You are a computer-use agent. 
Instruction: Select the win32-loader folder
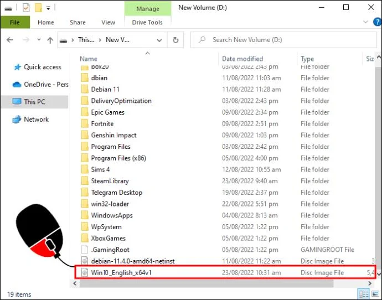pos(110,204)
